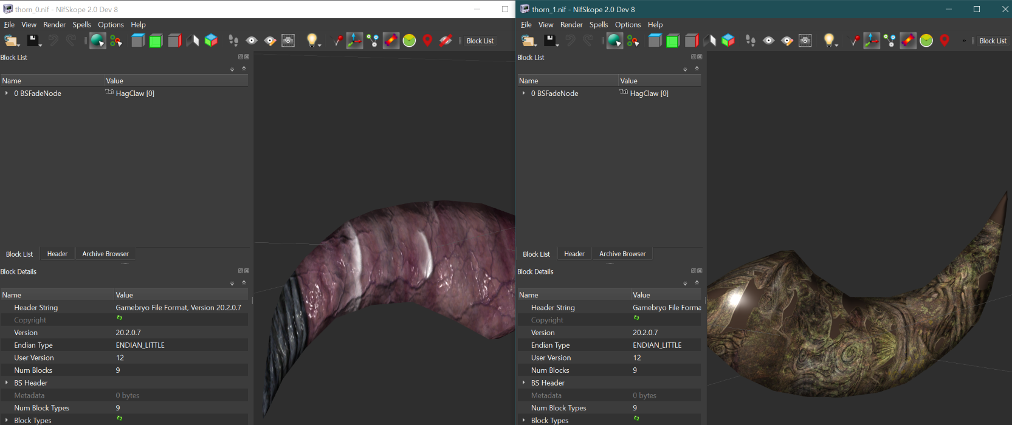
Task: Take a screenshot with camera icon in thorn_1
Action: [x=805, y=41]
